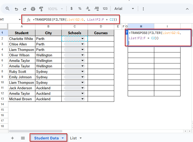This screenshot has width=193, height=142.
Task: Format selection as currency
Action: tap(71, 9)
